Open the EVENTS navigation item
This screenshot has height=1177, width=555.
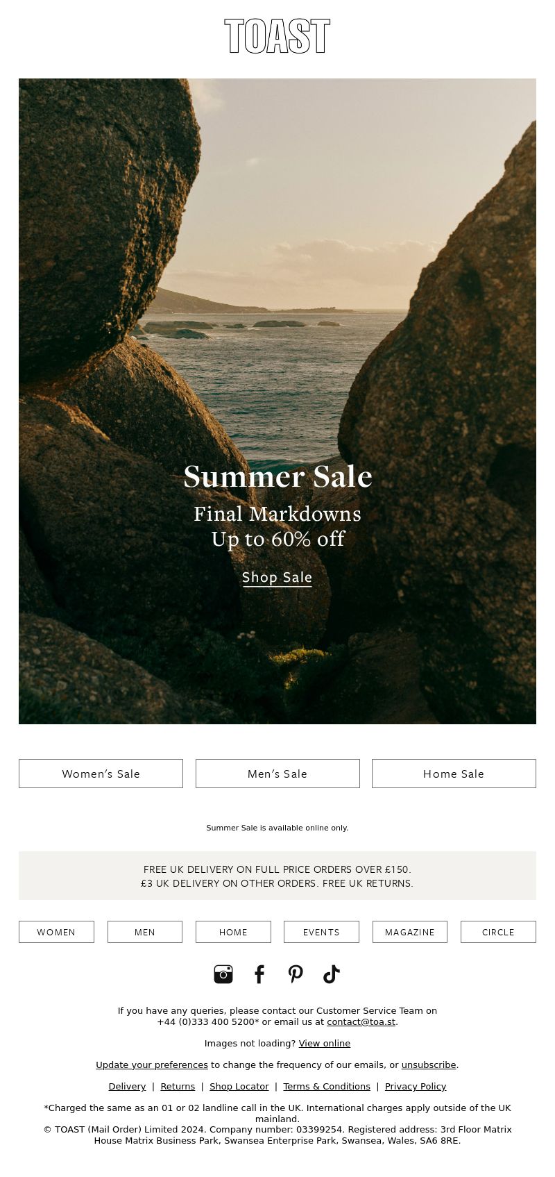pyautogui.click(x=321, y=932)
